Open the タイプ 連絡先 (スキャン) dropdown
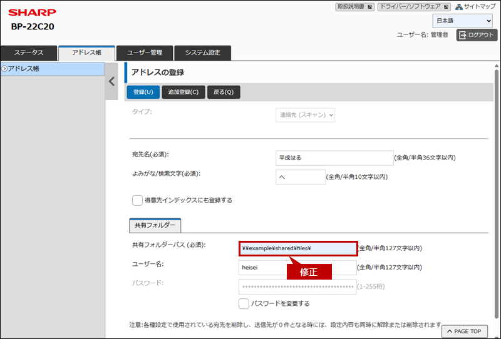 pos(305,115)
